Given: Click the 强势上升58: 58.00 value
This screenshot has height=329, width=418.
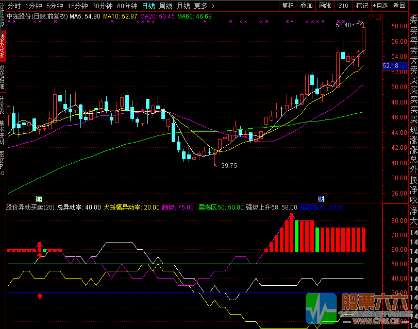Looking at the screenshot, I should (272, 207).
